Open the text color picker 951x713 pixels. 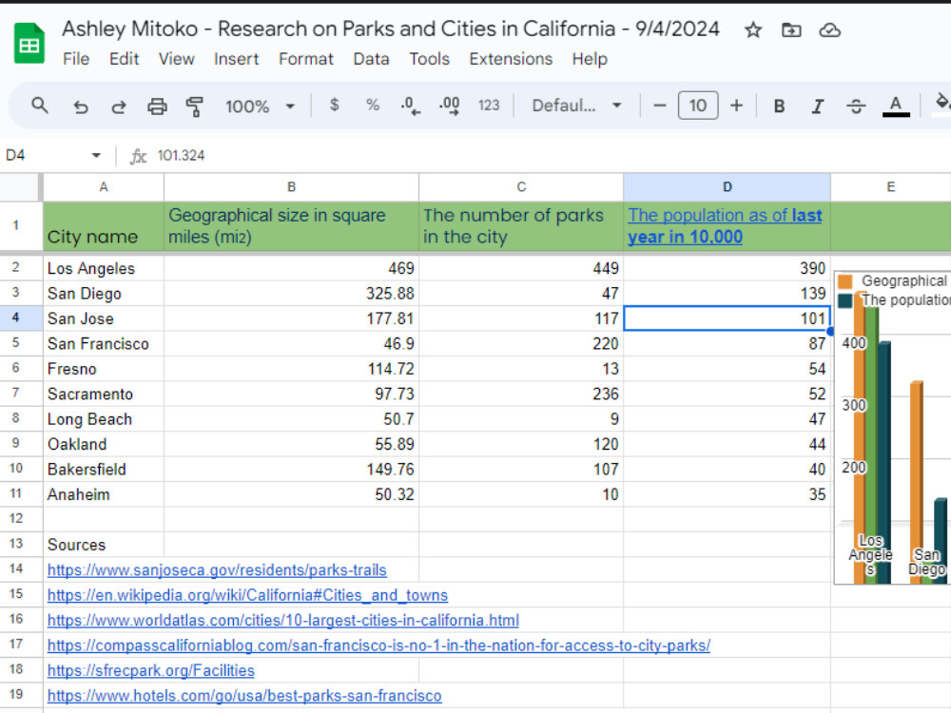pos(895,106)
